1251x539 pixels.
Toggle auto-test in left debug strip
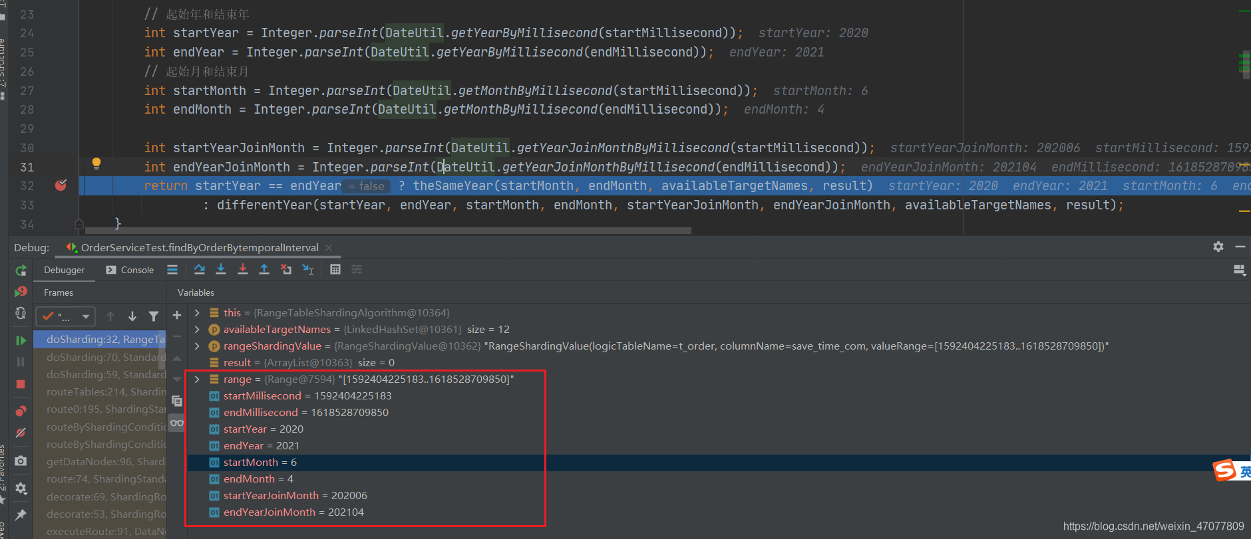[21, 313]
